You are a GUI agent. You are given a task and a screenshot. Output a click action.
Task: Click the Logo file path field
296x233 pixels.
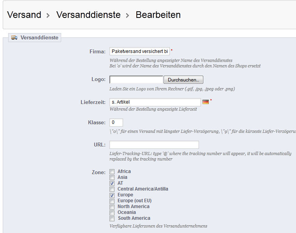[136, 80]
